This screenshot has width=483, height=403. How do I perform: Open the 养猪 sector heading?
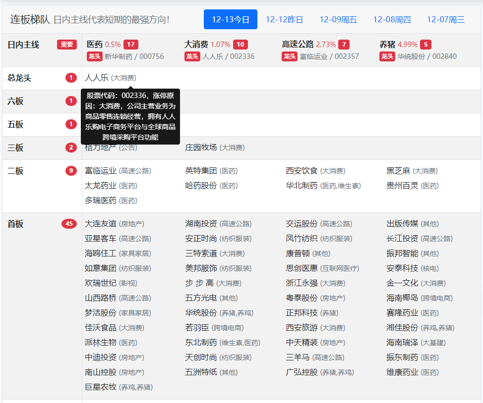click(387, 44)
